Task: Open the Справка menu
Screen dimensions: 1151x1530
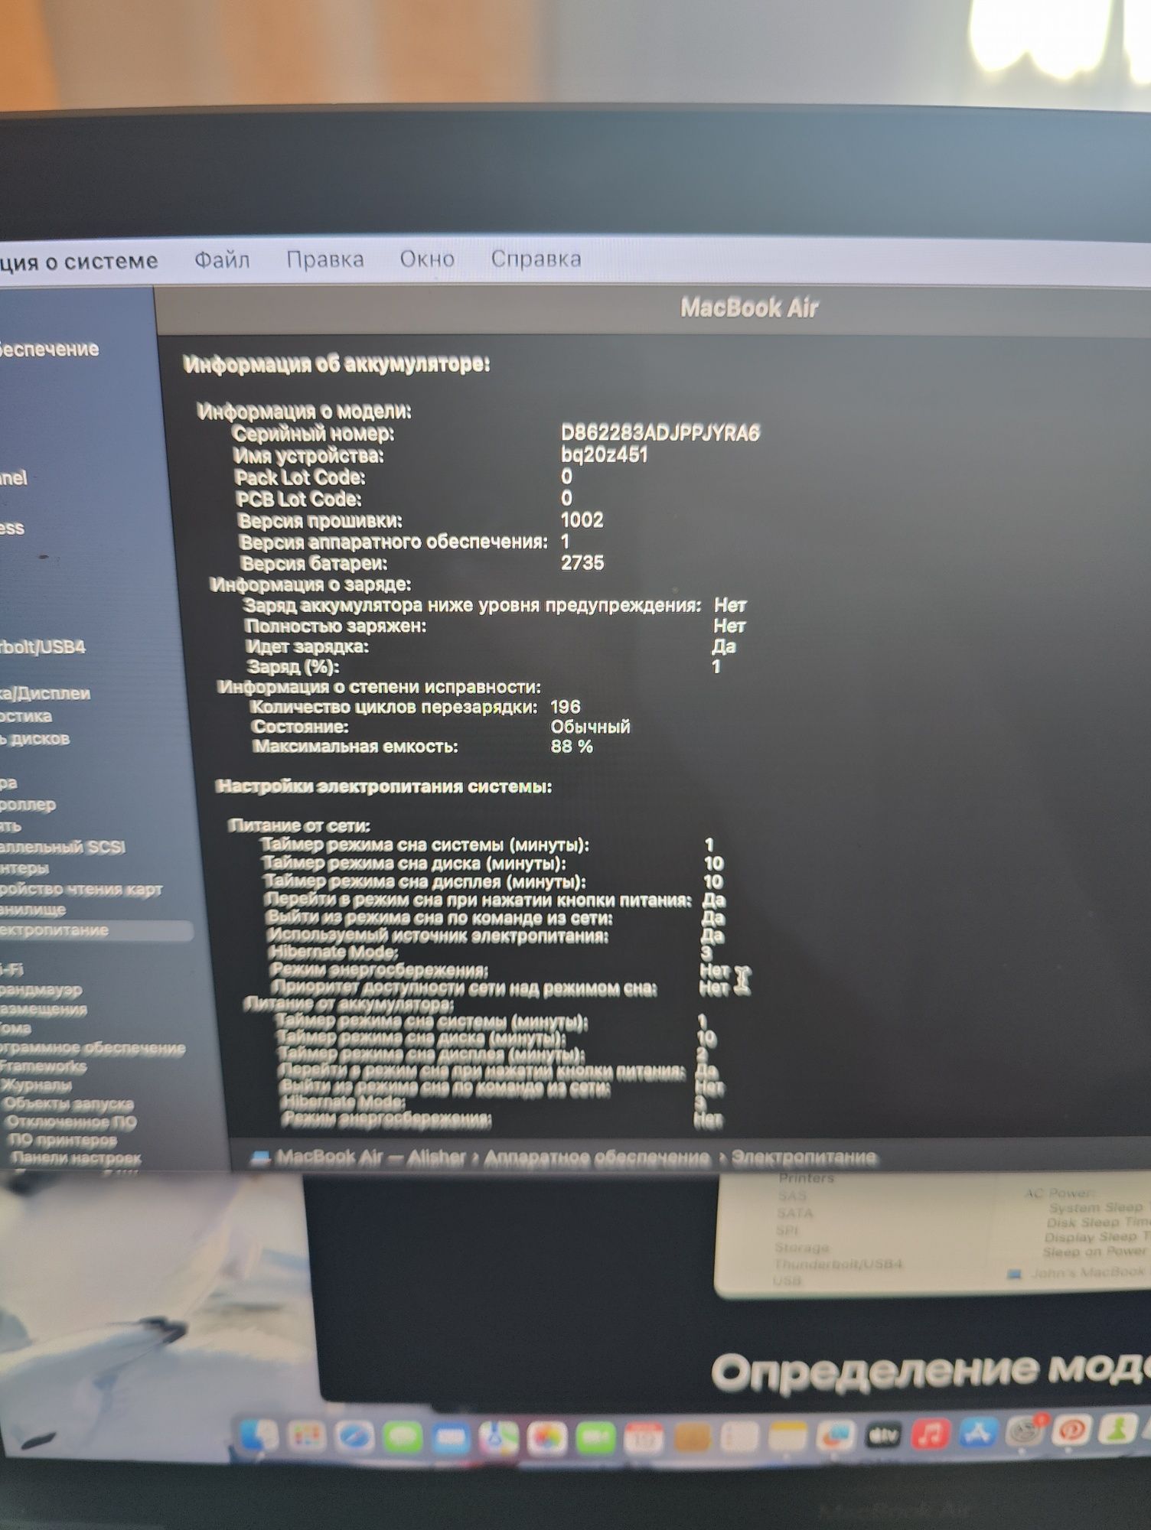Action: click(536, 259)
